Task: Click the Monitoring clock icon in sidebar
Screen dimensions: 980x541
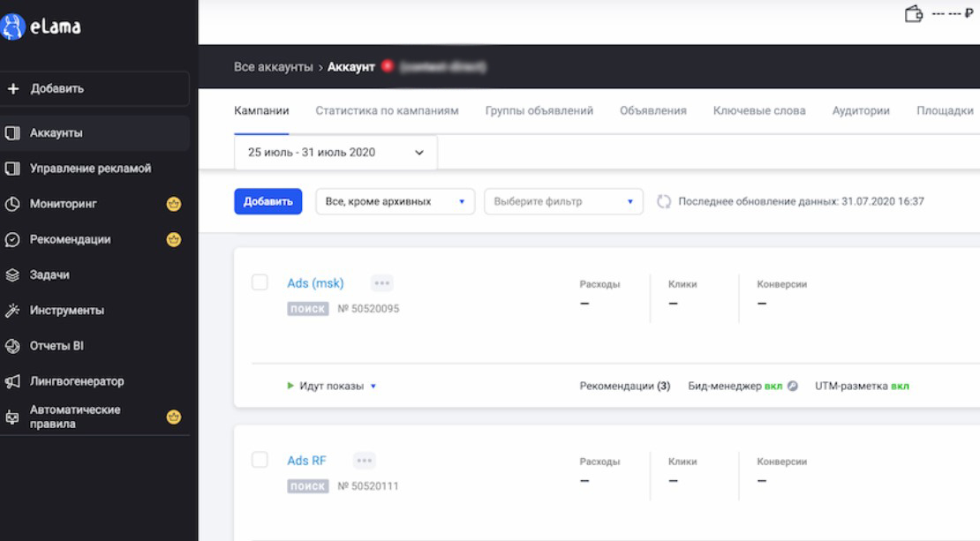Action: pos(12,204)
